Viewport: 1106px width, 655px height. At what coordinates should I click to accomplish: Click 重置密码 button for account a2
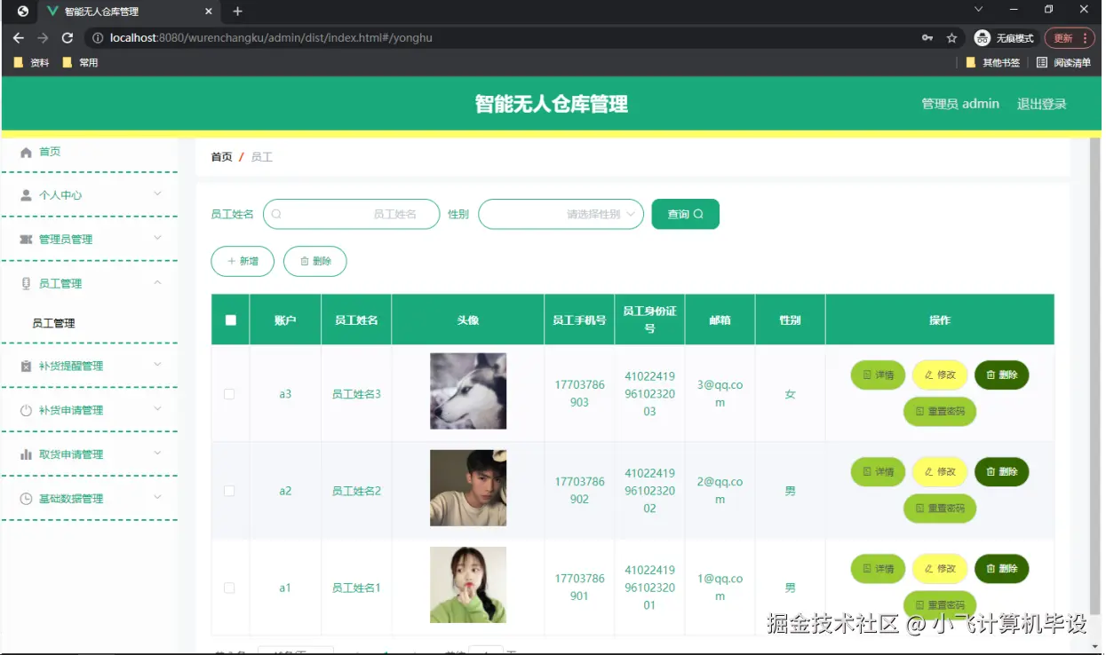point(940,509)
